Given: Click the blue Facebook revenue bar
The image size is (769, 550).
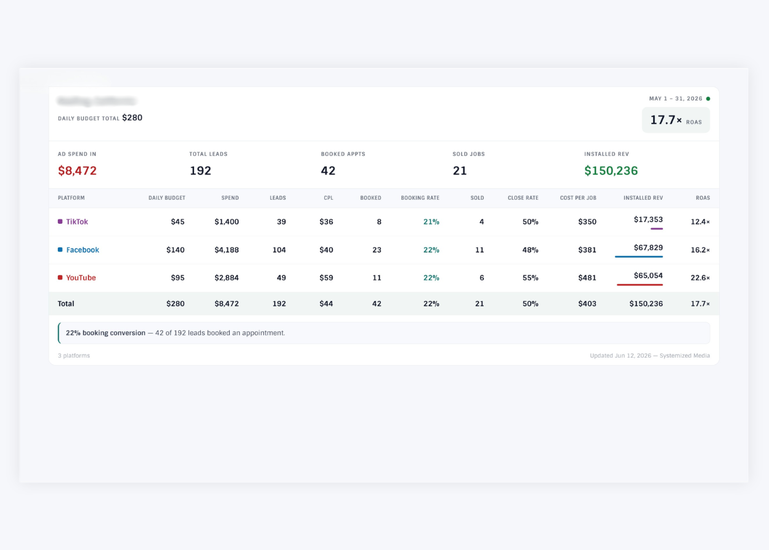Looking at the screenshot, I should (639, 257).
